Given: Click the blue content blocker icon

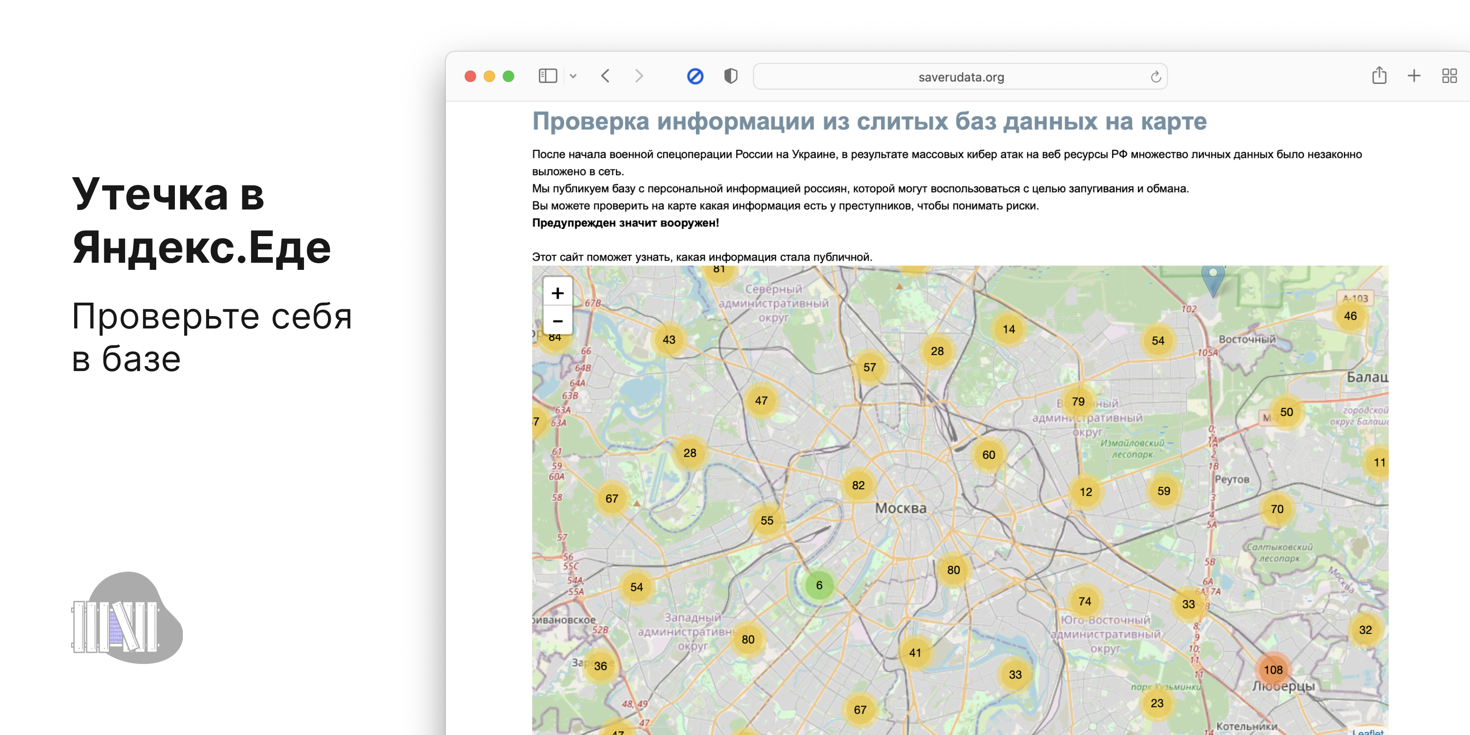Looking at the screenshot, I should 695,76.
